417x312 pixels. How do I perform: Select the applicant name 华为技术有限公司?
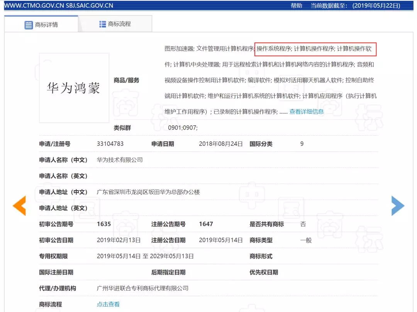point(119,160)
